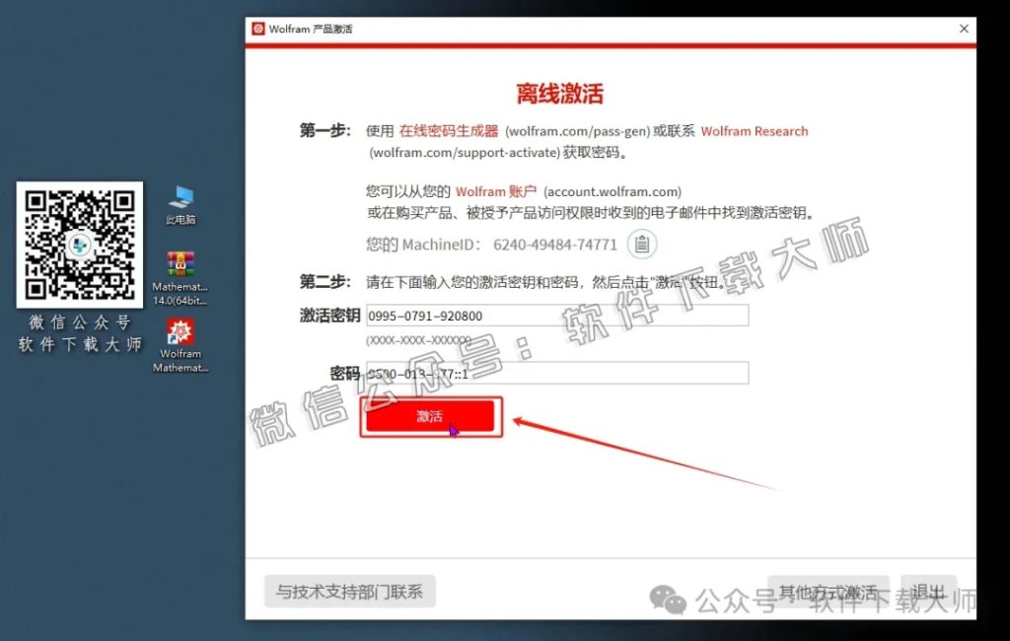Open 此电脑 from the desktop
1010x641 pixels.
180,202
